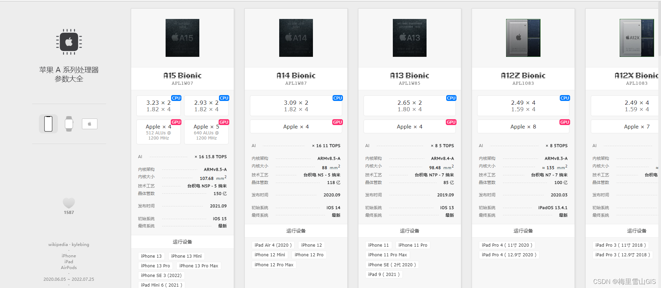This screenshot has width=661, height=288.
Task: Select the iPhone device category icon
Action: tap(48, 124)
